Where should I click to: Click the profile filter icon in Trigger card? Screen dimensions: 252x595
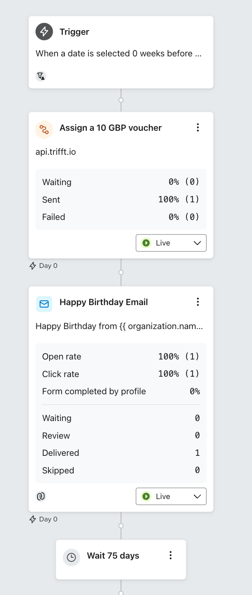click(x=40, y=76)
